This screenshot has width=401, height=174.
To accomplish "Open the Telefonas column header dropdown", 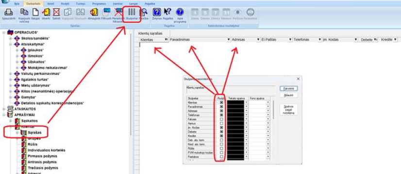I will [319, 40].
